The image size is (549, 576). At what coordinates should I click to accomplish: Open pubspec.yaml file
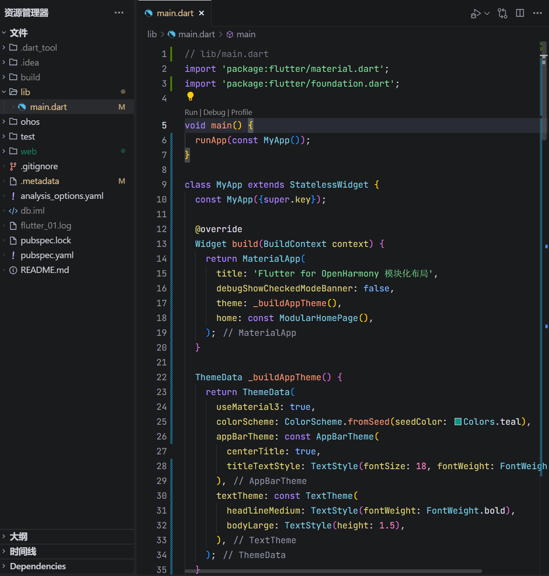point(67,255)
